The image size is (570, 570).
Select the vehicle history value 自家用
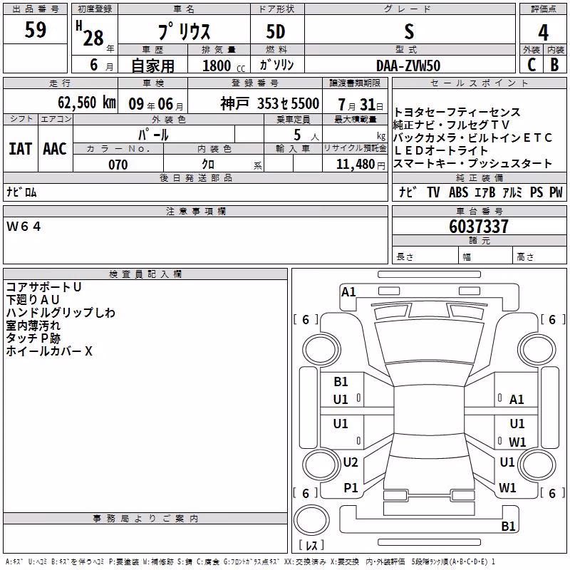(152, 66)
